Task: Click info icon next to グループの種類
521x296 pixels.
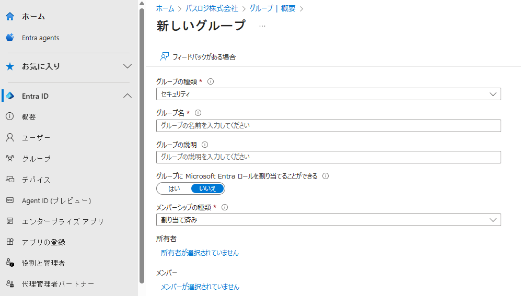Action: tap(211, 81)
